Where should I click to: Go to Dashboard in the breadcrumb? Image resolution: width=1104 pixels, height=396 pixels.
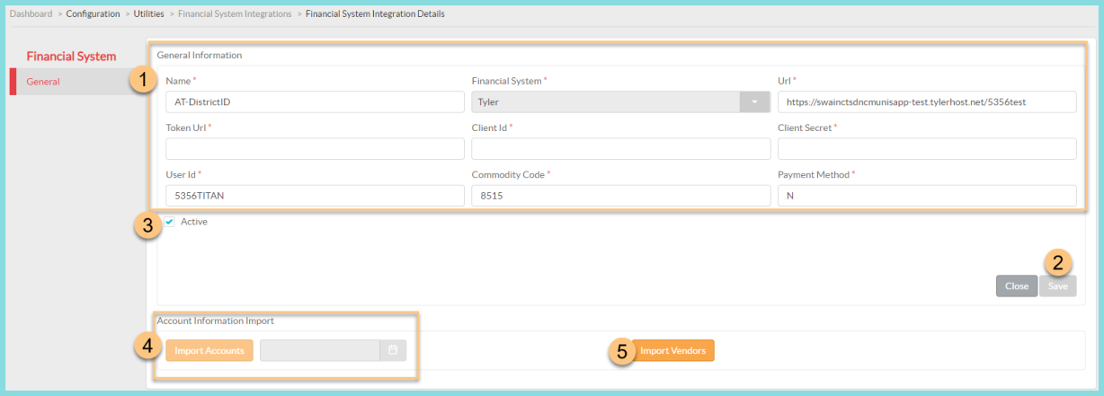(31, 13)
